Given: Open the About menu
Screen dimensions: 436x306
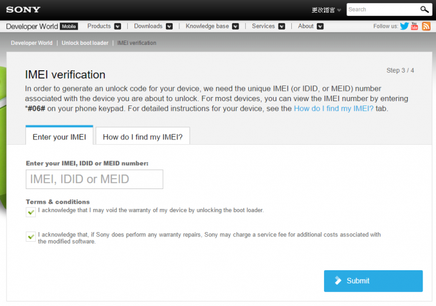Looking at the screenshot, I should 311,26.
